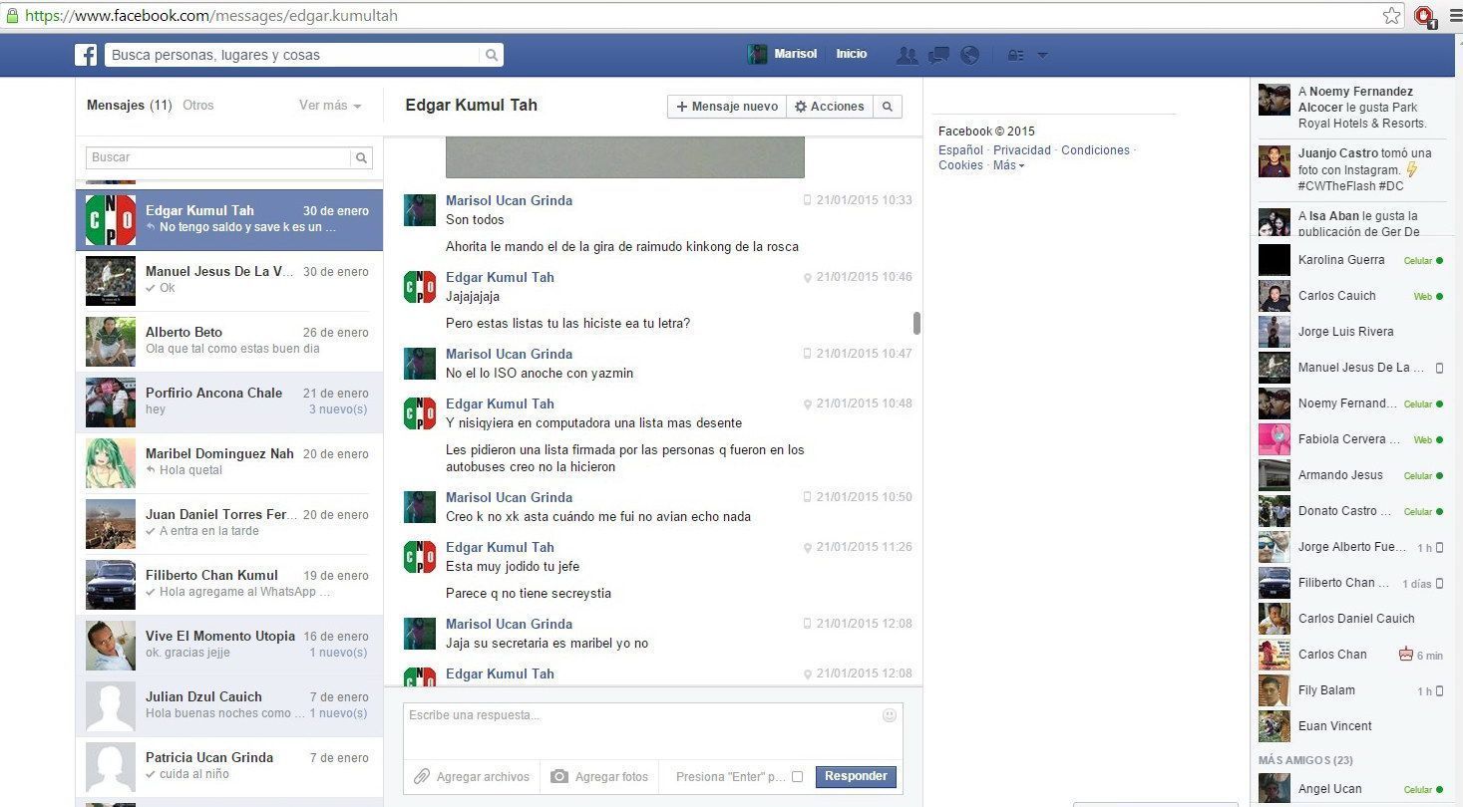
Task: Click the emoji smiley icon in reply box
Action: 890,715
